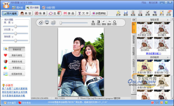
Task: Open a photo with the 打开 icon
Action: pyautogui.click(x=118, y=13)
